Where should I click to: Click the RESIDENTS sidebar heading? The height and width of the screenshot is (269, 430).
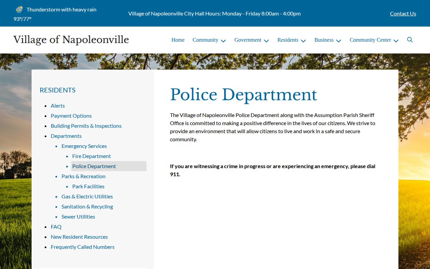click(57, 90)
